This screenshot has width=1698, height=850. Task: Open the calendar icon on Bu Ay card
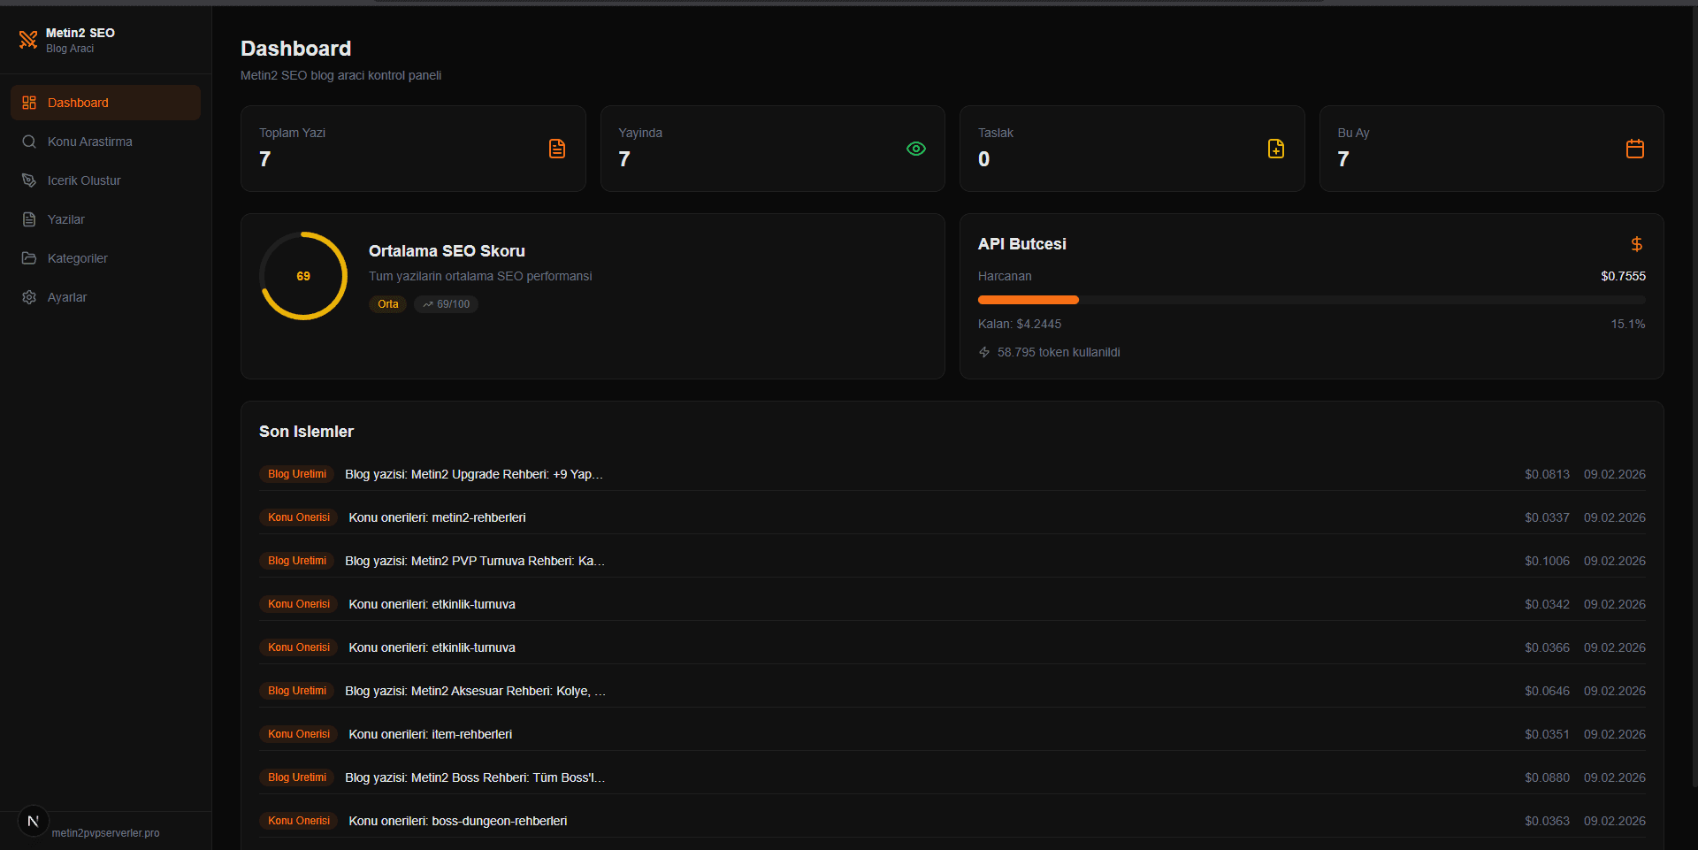point(1634,149)
